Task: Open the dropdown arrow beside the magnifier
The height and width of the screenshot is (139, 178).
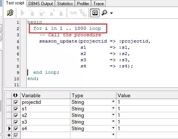Action: tap(111, 13)
